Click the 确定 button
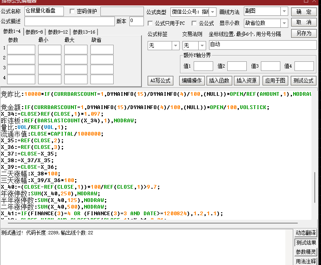Image resolution: width=321 pixels, height=265 pixels. pyautogui.click(x=304, y=12)
